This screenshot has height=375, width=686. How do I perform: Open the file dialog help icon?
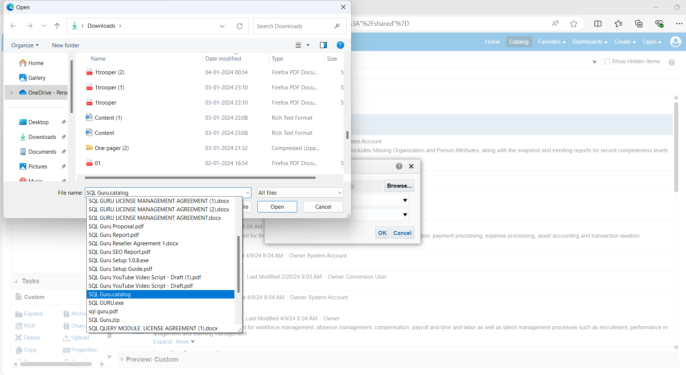coord(340,45)
